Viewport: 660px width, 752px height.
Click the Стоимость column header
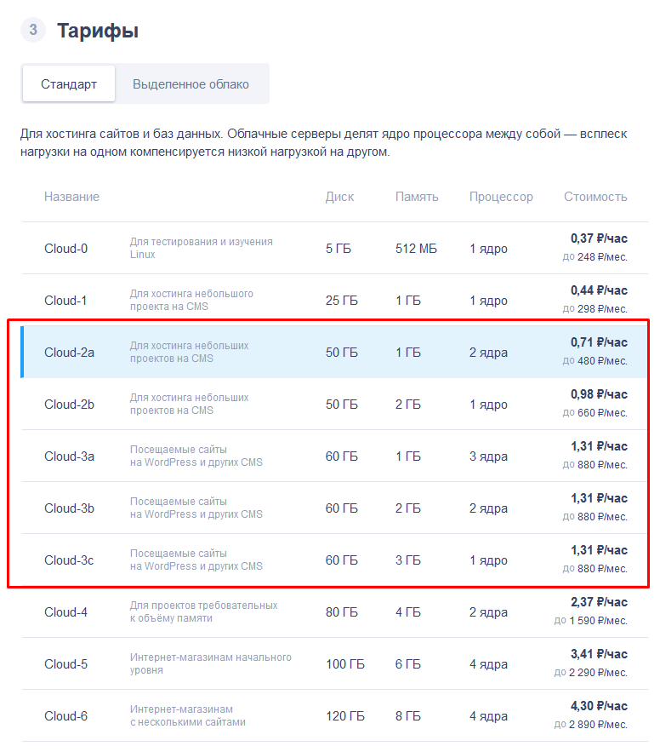point(595,197)
